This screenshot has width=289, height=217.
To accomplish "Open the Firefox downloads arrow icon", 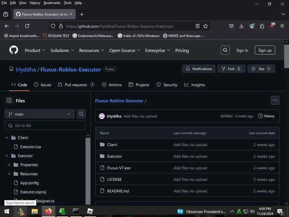I will 242,26.
